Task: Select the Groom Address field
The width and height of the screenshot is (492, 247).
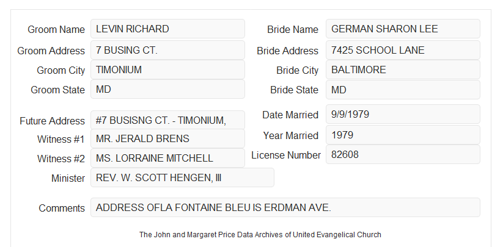Action: click(167, 50)
